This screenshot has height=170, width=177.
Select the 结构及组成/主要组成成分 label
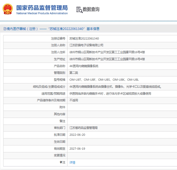click(x=49, y=87)
